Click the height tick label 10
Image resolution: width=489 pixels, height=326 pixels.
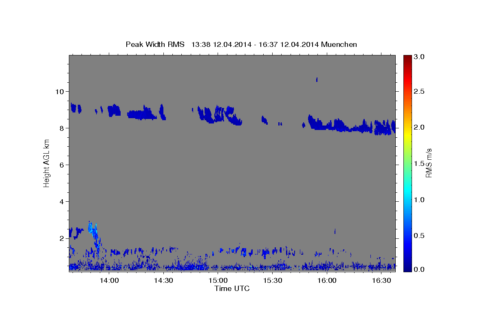click(61, 91)
